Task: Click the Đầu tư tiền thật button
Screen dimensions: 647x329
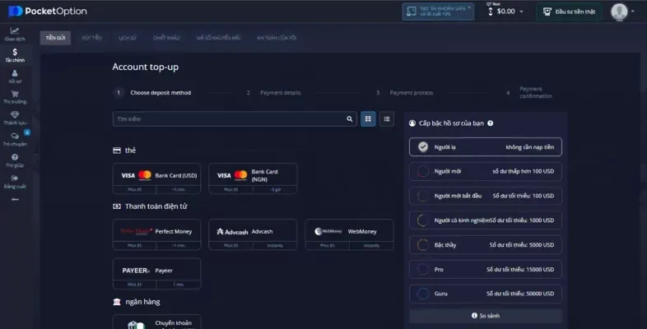Action: coord(569,12)
